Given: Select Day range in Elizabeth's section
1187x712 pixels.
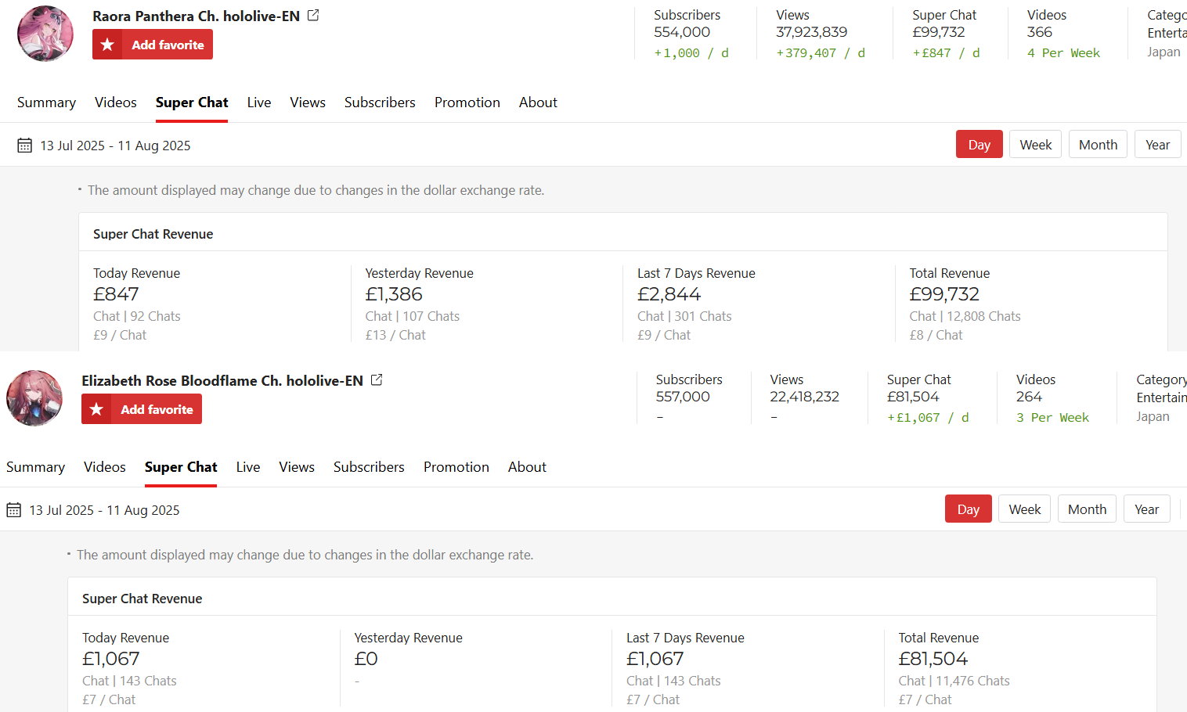Looking at the screenshot, I should (969, 509).
